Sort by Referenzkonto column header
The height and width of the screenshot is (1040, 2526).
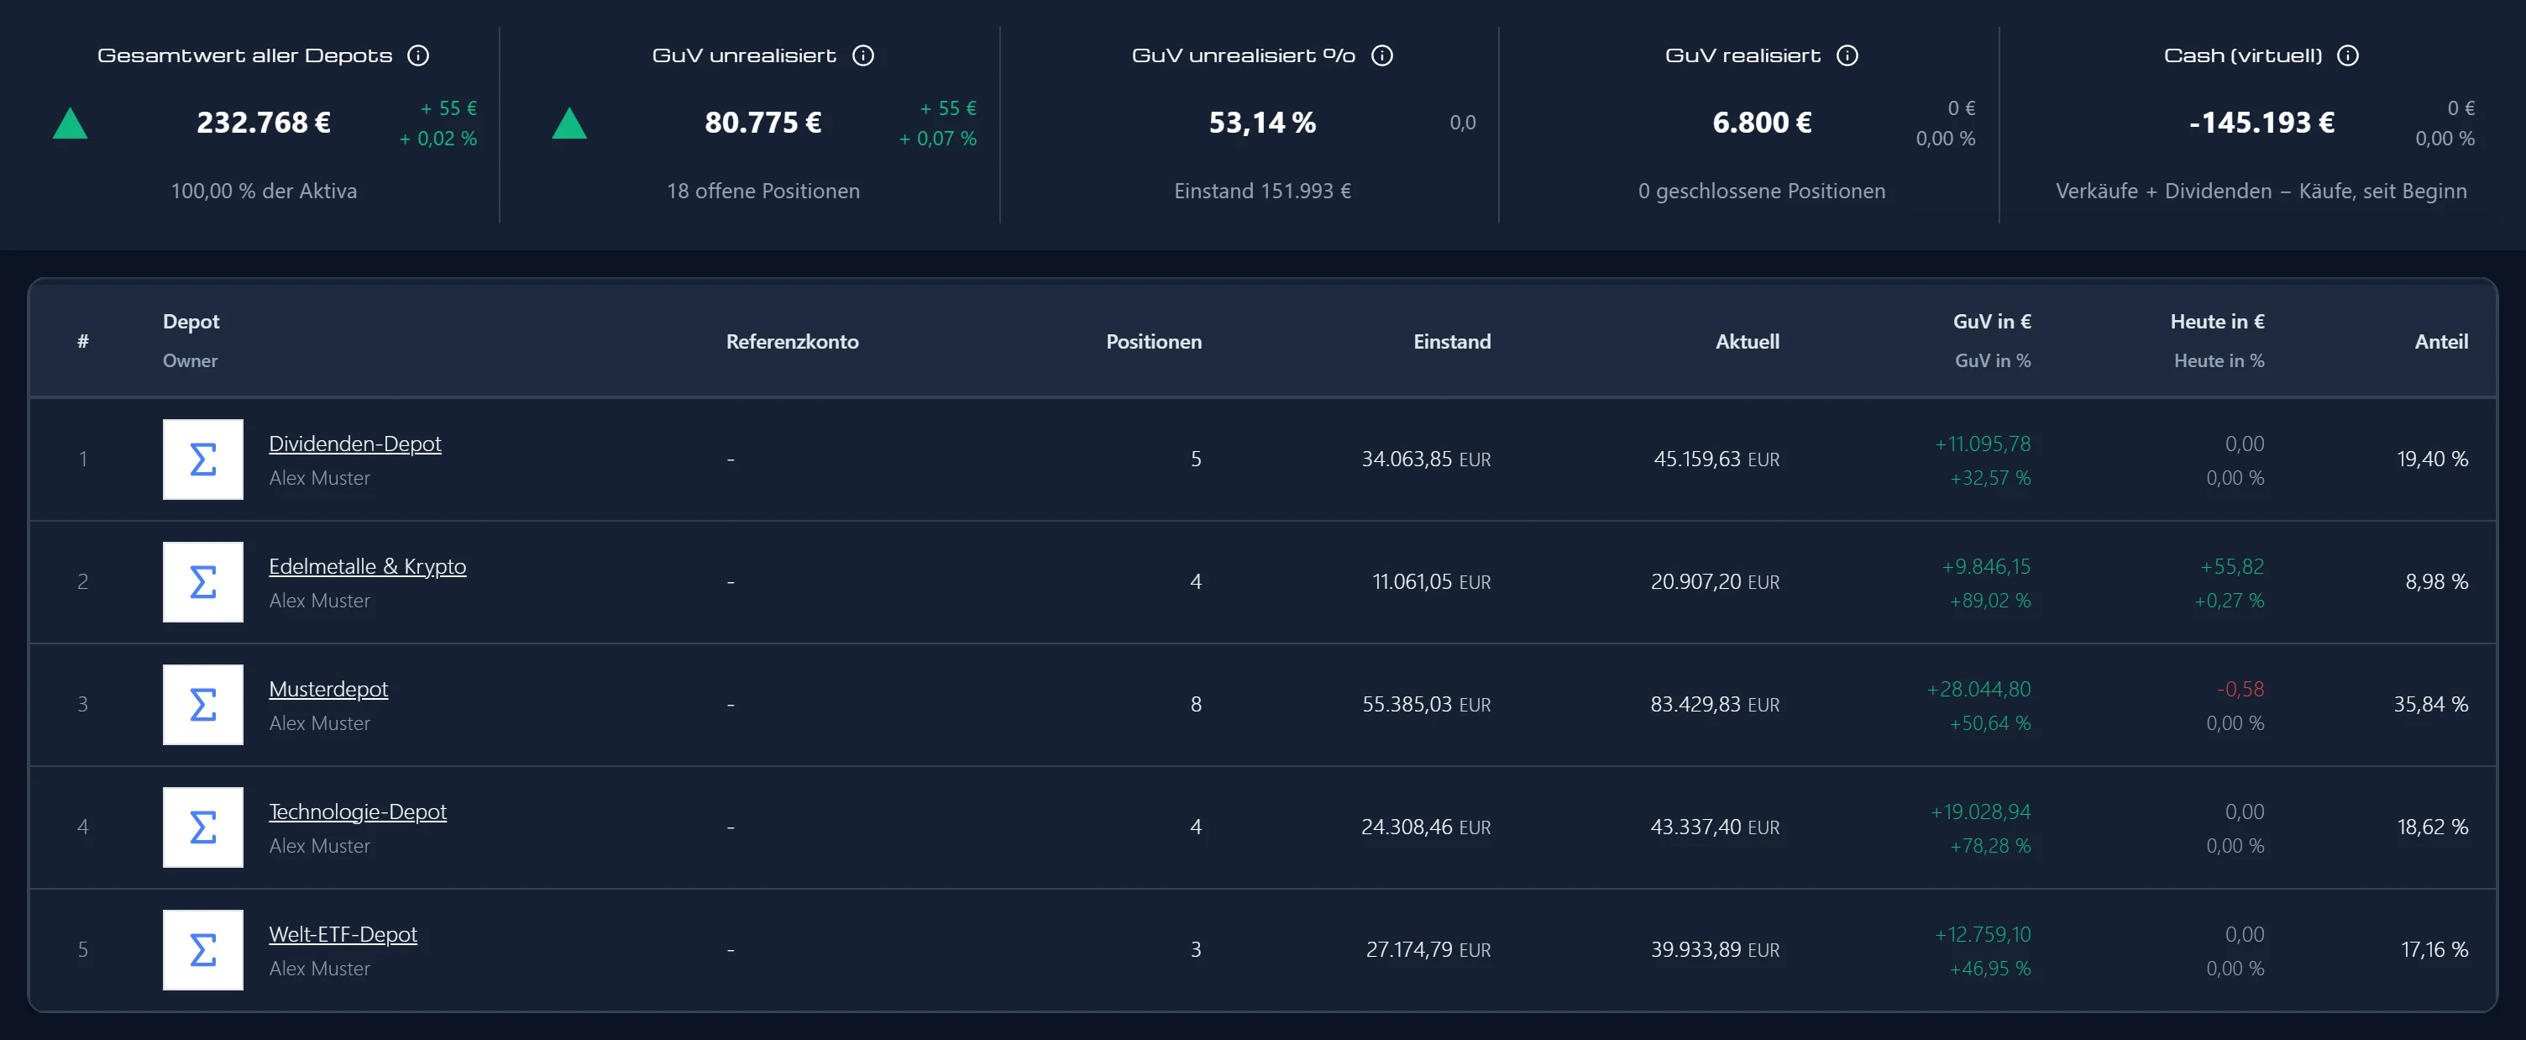793,341
